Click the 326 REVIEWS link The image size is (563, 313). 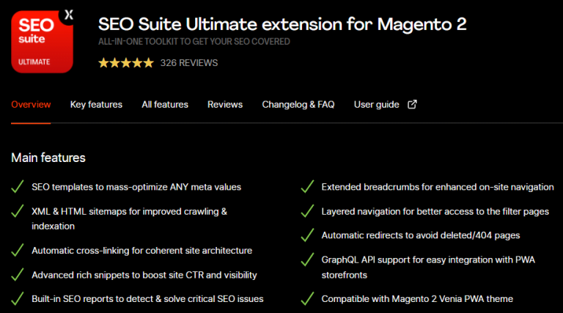coord(189,63)
